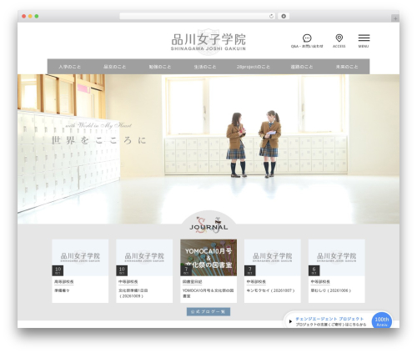
Task: Click the black play arrow in the project banner
Action: tap(290, 321)
